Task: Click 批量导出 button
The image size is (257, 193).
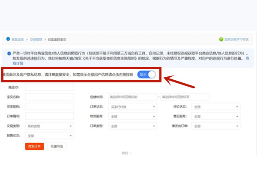Action: [57, 146]
